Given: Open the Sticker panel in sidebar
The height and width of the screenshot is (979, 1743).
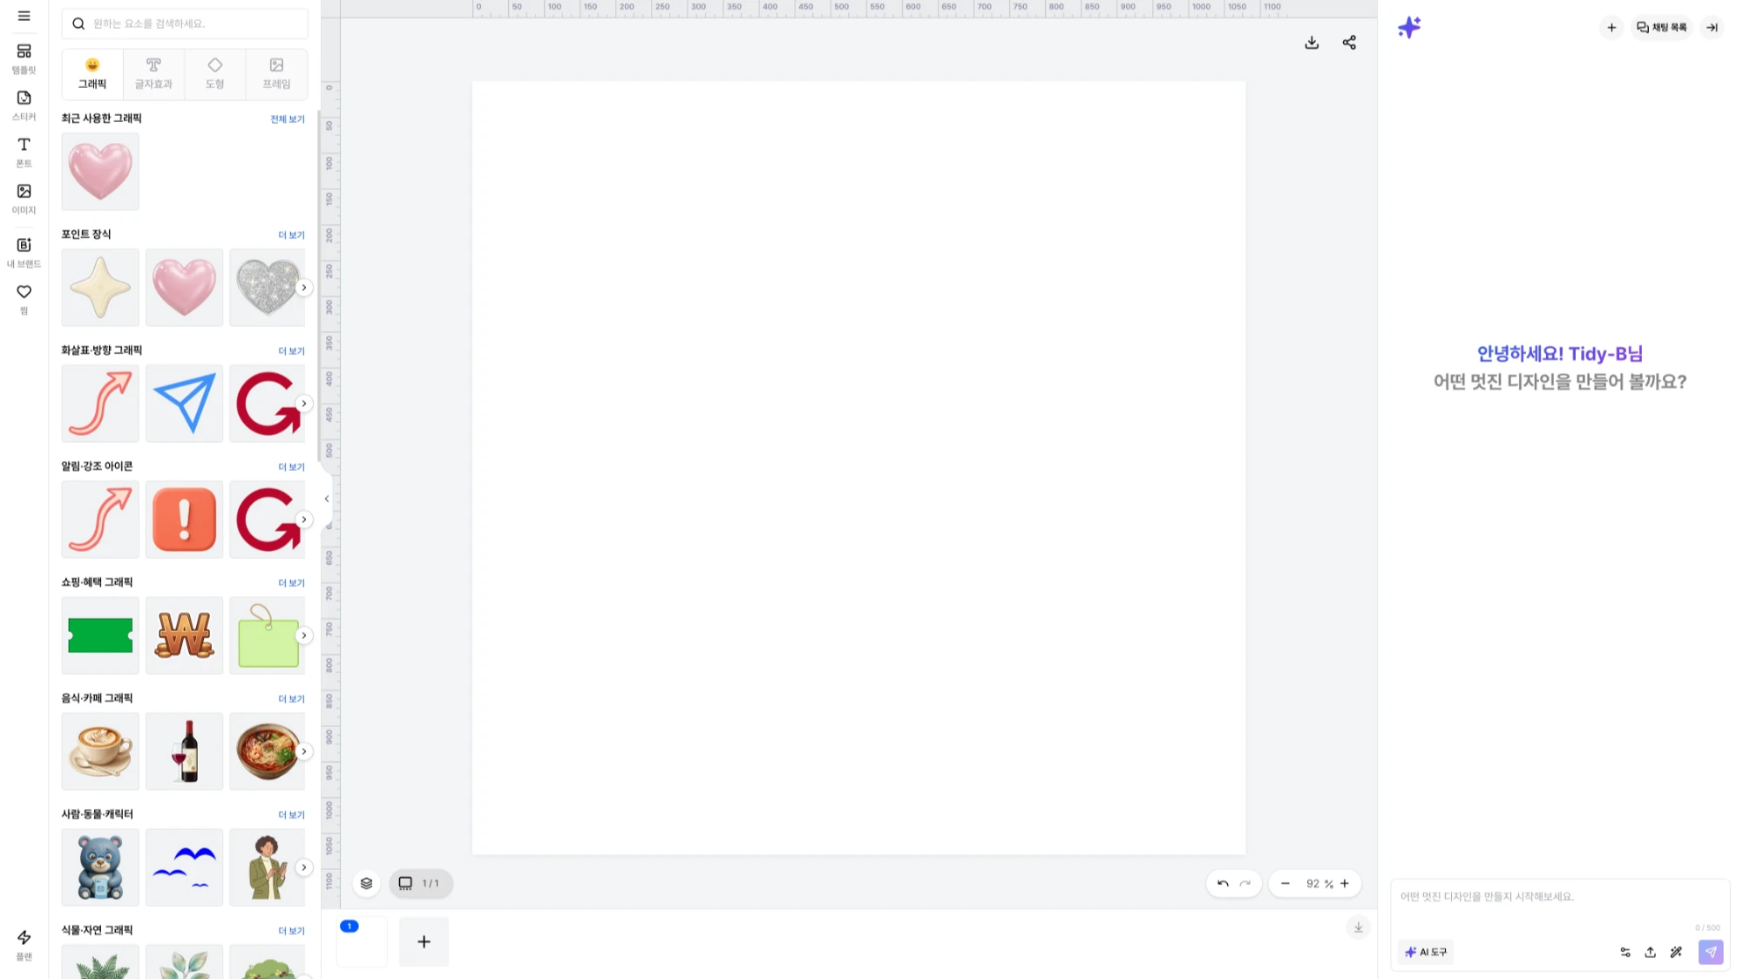Looking at the screenshot, I should click(24, 105).
